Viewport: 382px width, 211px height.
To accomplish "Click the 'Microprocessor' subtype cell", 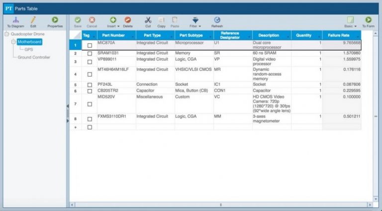I will coord(194,45).
